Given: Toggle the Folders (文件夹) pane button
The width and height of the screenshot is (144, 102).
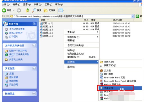Looking at the screenshot, I should click(x=49, y=10).
